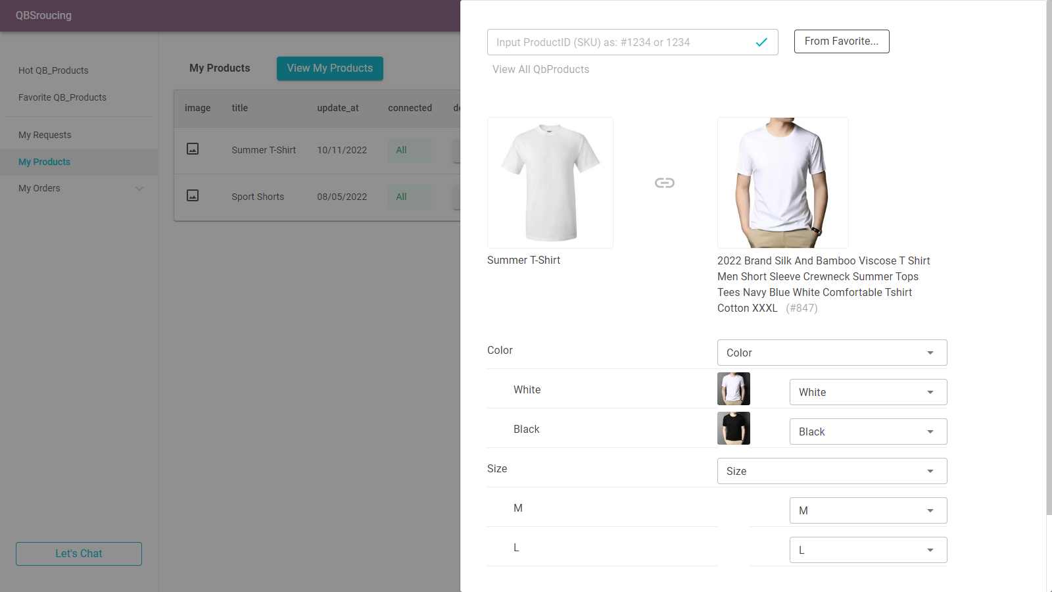Click the image placeholder icon in Sport Shorts row
This screenshot has height=592, width=1052.
(x=193, y=195)
